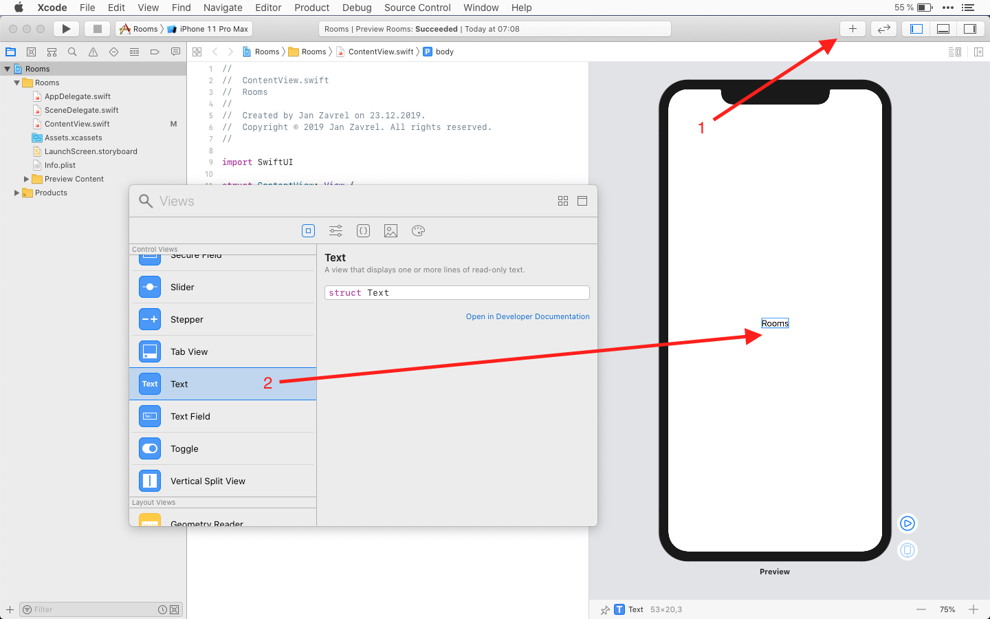Run the app with the Build button

tap(65, 29)
